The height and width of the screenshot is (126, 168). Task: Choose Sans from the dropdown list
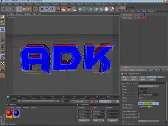click(x=148, y=98)
